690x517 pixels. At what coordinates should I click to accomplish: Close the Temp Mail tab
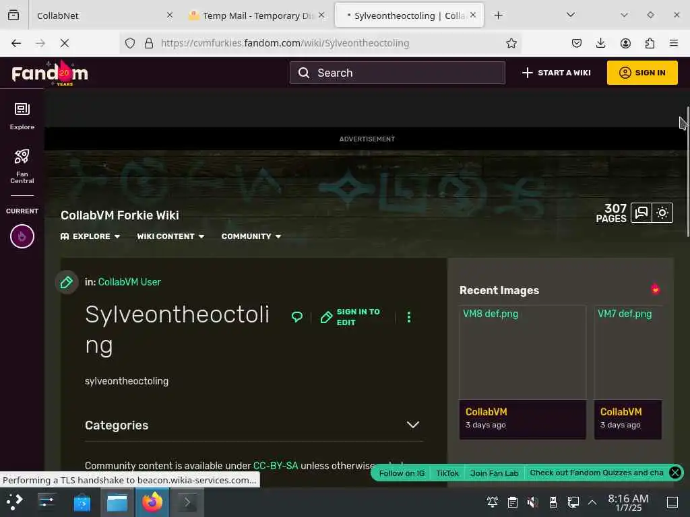click(x=321, y=15)
